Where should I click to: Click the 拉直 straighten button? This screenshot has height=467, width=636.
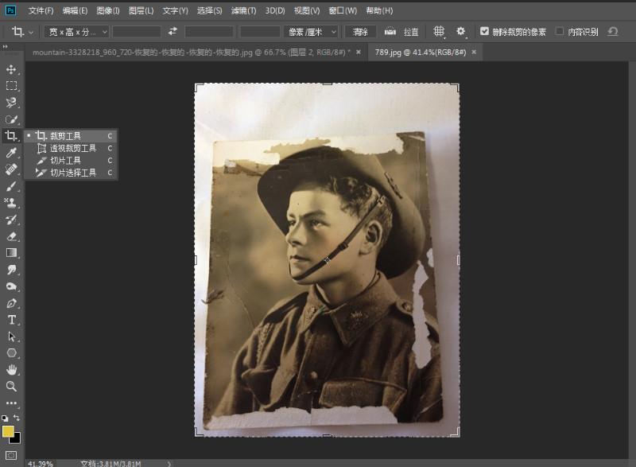coord(402,32)
